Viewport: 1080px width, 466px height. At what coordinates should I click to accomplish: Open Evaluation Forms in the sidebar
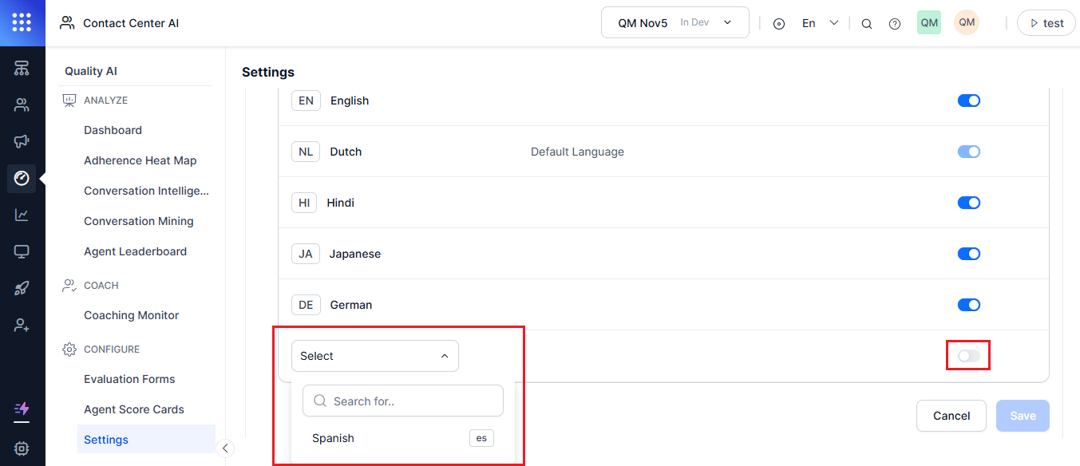pos(129,379)
